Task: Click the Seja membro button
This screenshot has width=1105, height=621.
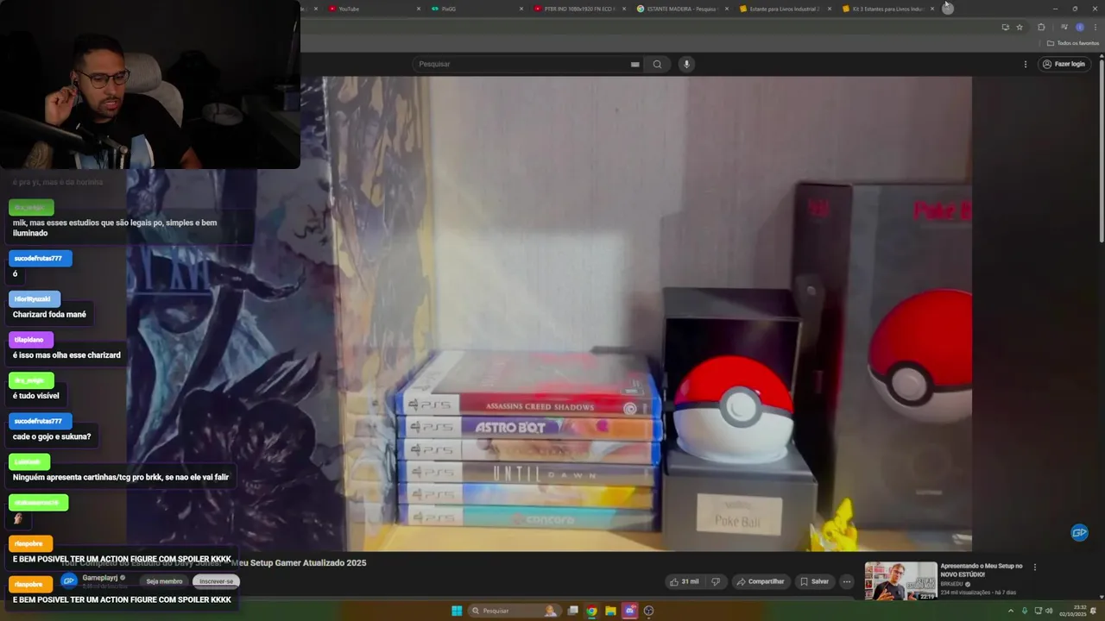Action: click(164, 581)
